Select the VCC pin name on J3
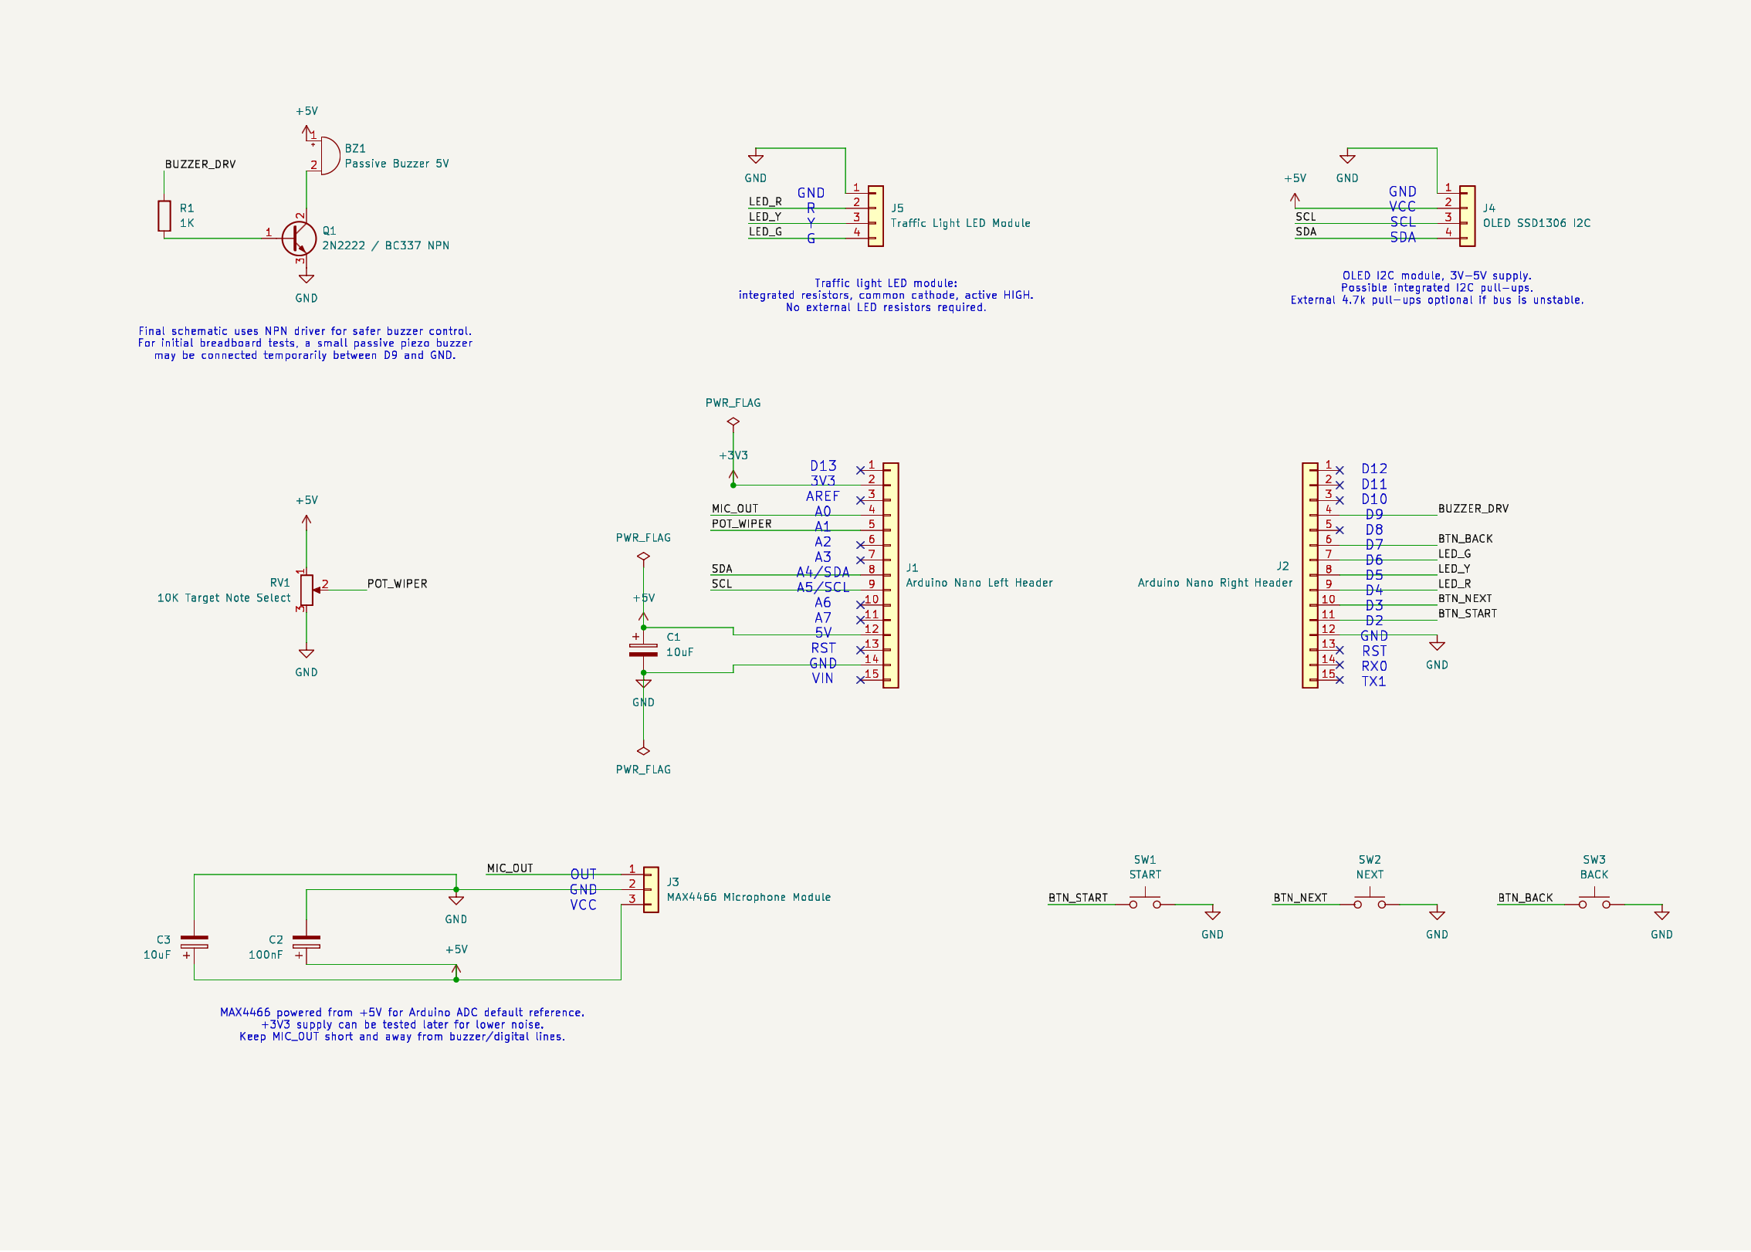 click(x=584, y=905)
